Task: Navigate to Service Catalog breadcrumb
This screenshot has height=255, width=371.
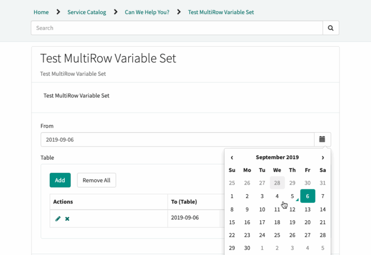Action: point(86,12)
